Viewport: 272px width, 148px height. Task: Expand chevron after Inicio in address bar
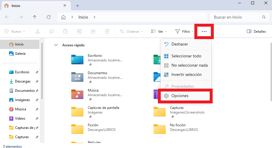point(94,17)
